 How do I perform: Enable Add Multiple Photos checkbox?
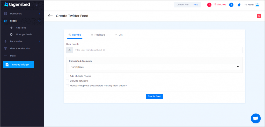click(x=68, y=76)
